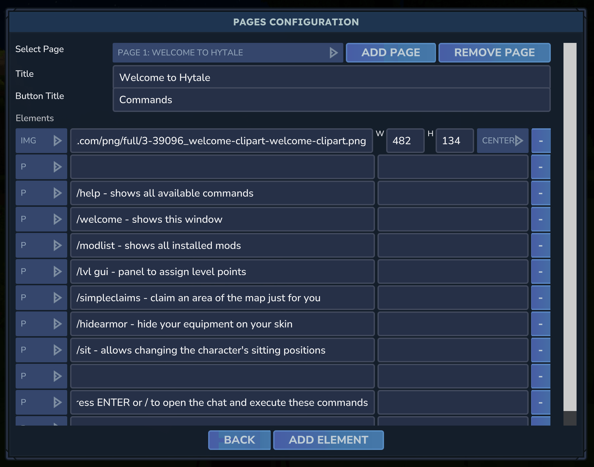This screenshot has width=594, height=467.
Task: Delete the /simpleclaims element row
Action: [541, 298]
